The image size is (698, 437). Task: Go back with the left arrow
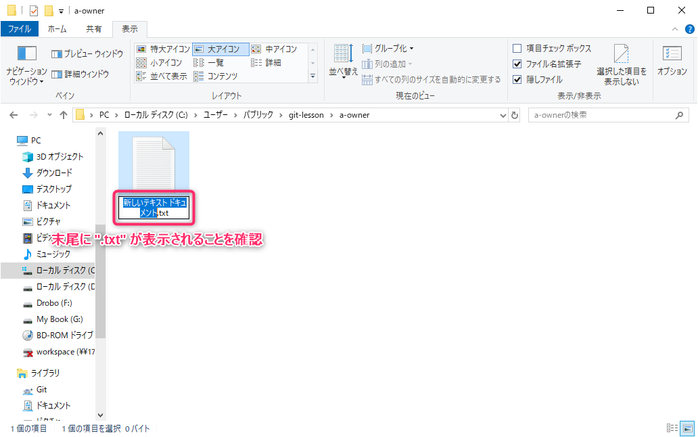(x=14, y=115)
